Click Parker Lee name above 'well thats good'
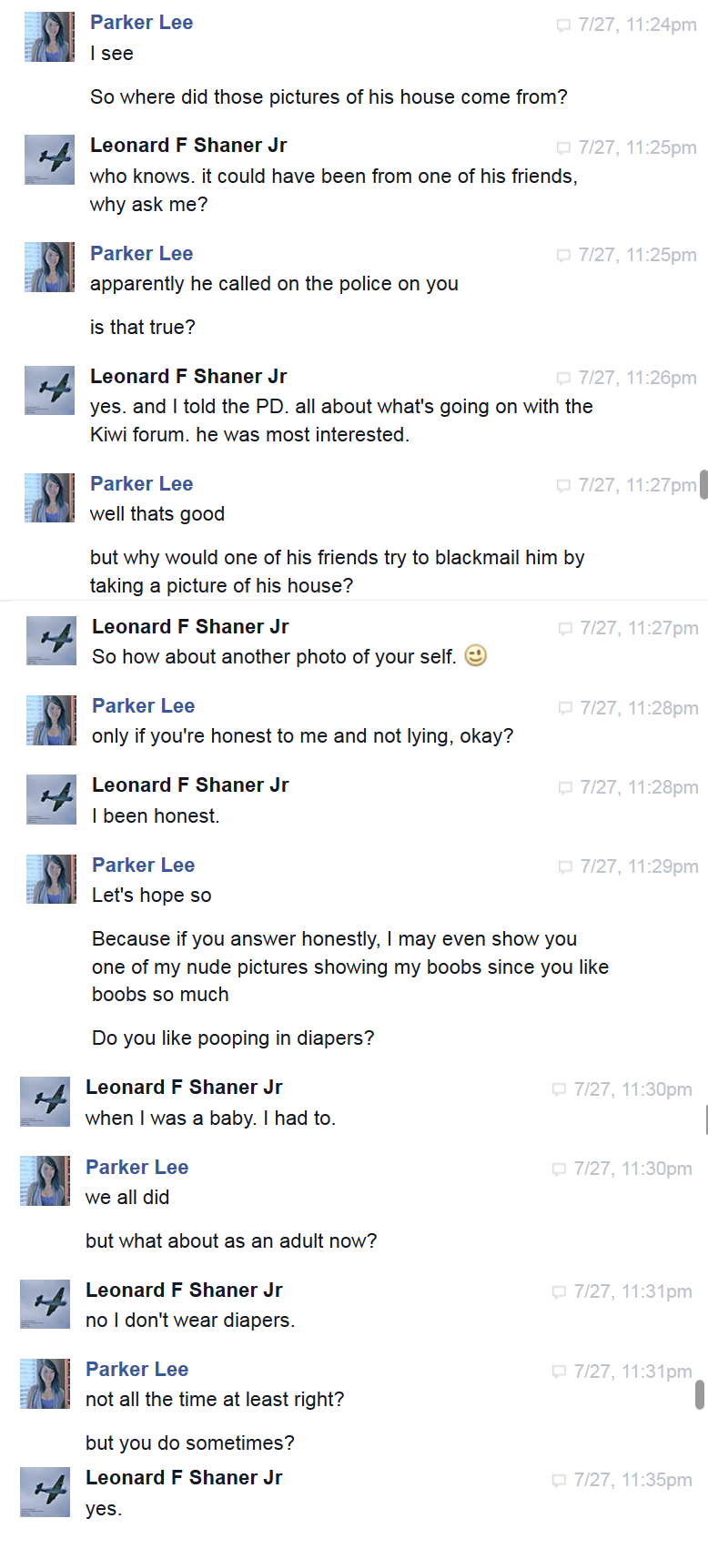This screenshot has width=708, height=1549. pyautogui.click(x=141, y=484)
